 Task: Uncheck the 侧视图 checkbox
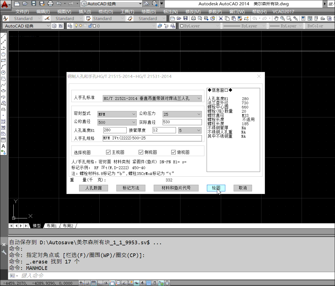pos(141,152)
